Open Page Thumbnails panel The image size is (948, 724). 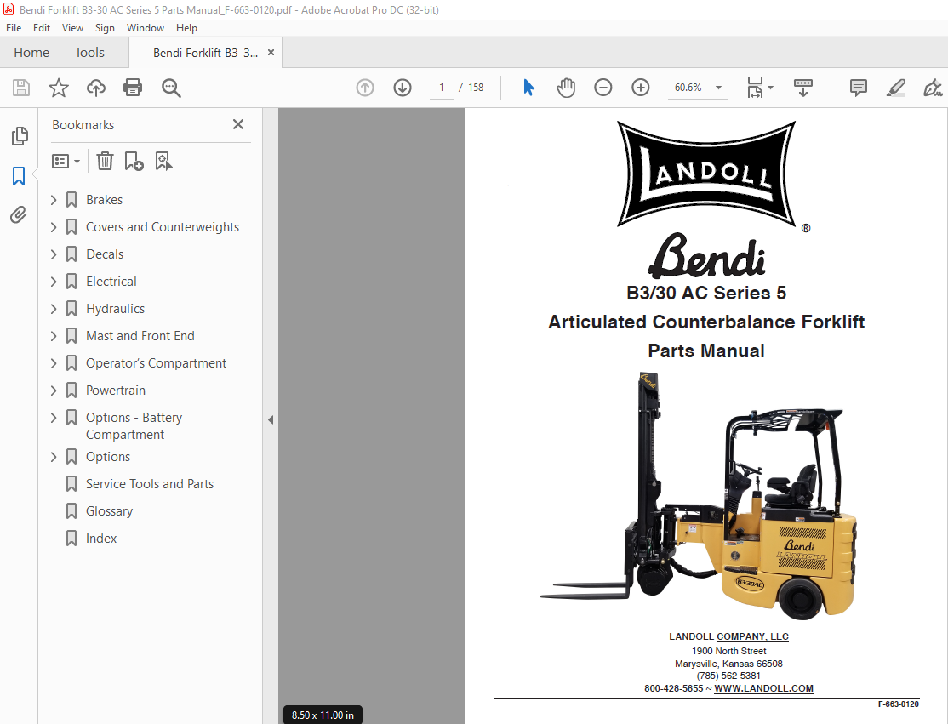[x=20, y=136]
